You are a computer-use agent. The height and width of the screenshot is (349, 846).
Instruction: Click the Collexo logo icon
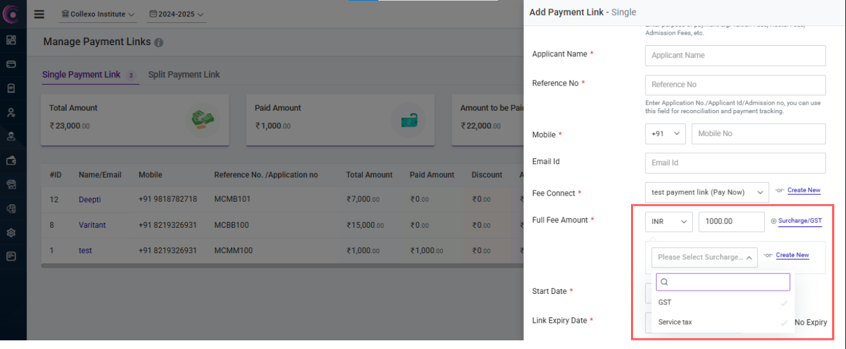(11, 14)
